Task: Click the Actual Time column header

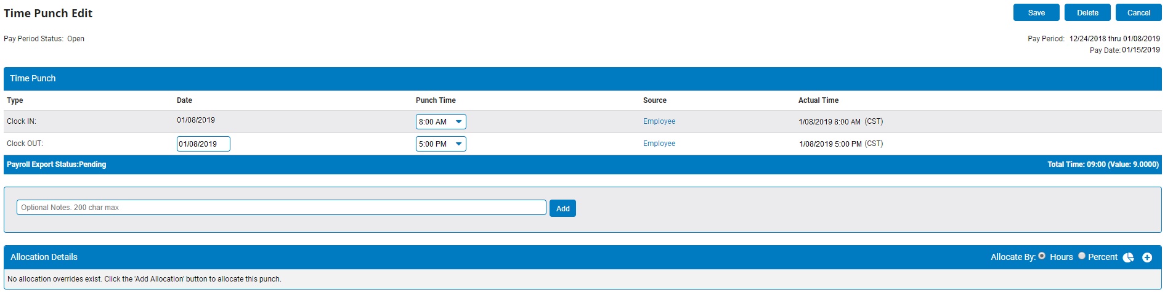Action: [x=818, y=100]
